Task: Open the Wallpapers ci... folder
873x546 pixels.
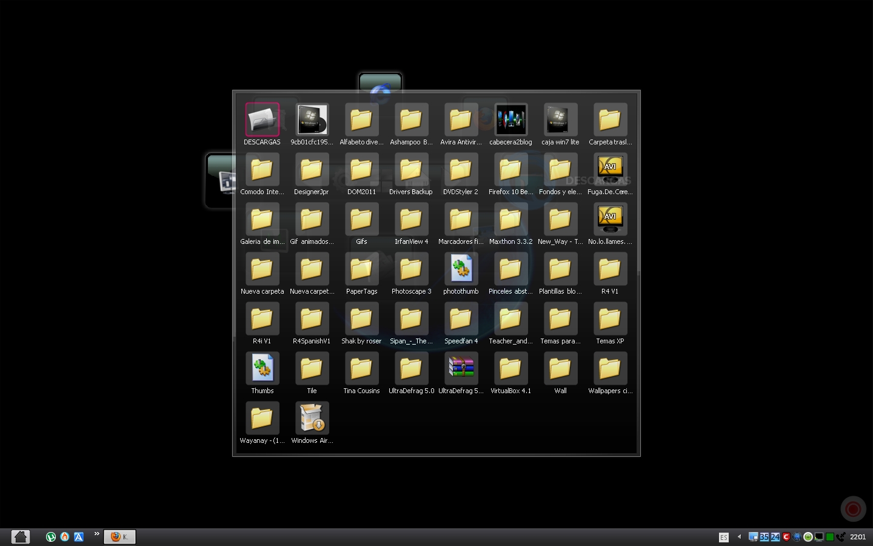Action: [610, 368]
